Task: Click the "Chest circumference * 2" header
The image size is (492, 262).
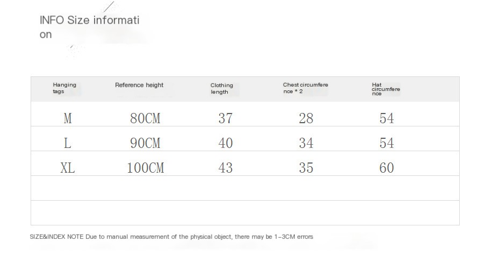Action: [x=305, y=88]
